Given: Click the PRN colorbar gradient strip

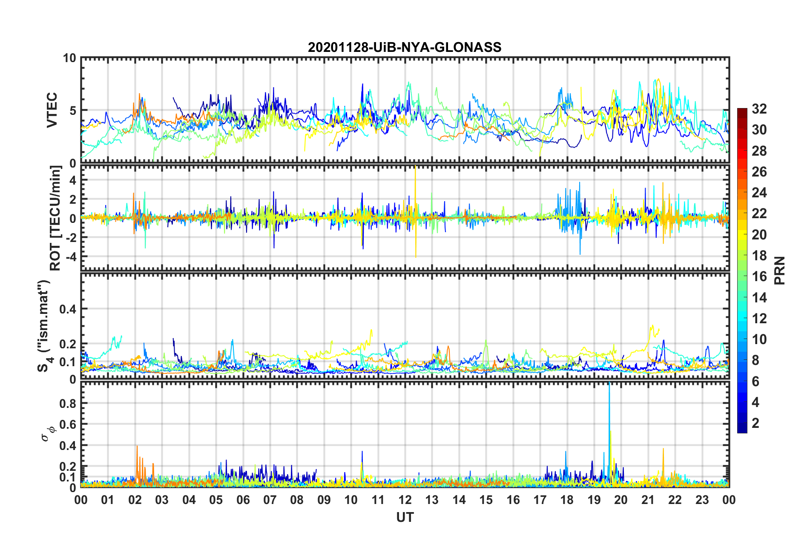Looking at the screenshot, I should tap(742, 270).
